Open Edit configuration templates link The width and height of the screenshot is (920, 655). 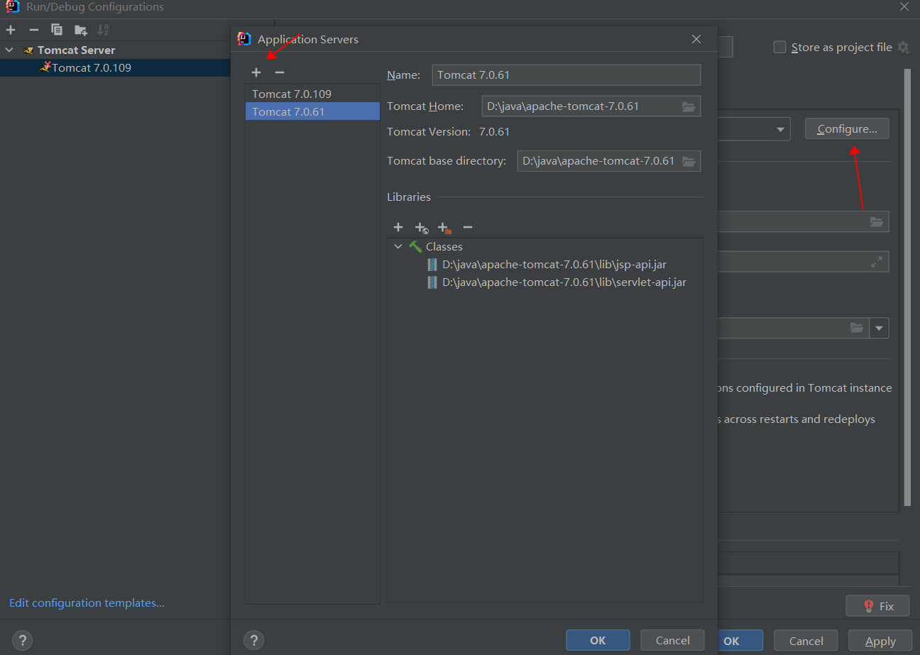[87, 603]
